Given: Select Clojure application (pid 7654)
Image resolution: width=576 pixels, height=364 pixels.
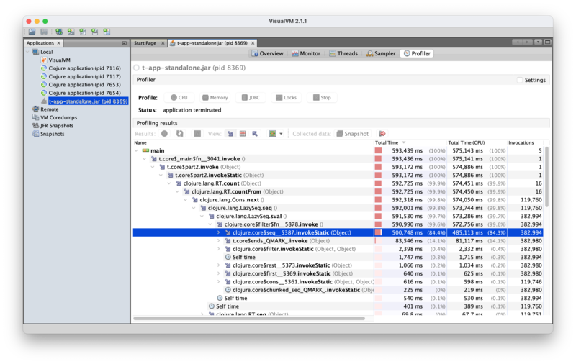Looking at the screenshot, I should pos(84,93).
